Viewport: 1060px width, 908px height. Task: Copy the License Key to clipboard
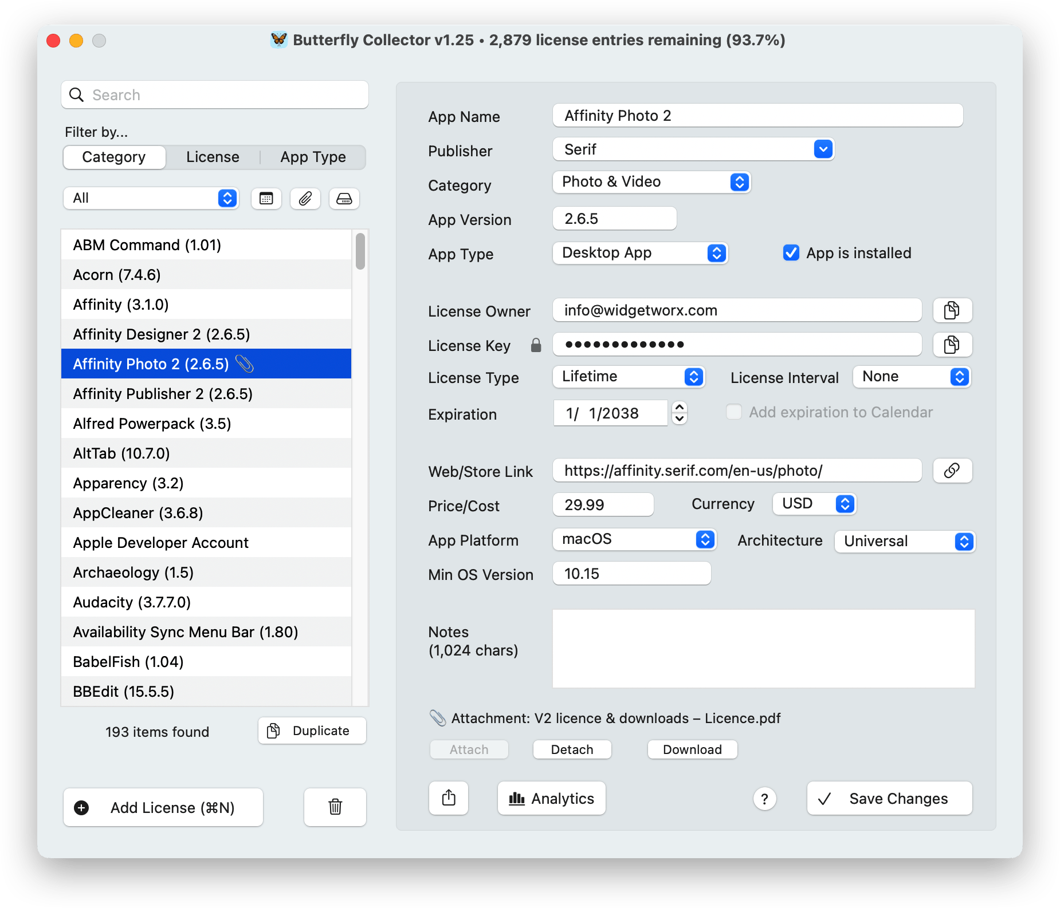tap(952, 345)
